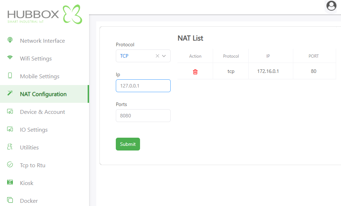The width and height of the screenshot is (341, 206).
Task: Click the PORT column header
Action: [314, 56]
